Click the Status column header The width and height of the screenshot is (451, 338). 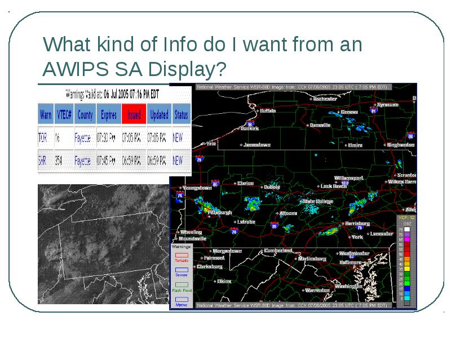(x=181, y=114)
